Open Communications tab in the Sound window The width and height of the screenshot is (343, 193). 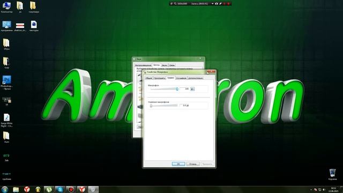[172, 65]
